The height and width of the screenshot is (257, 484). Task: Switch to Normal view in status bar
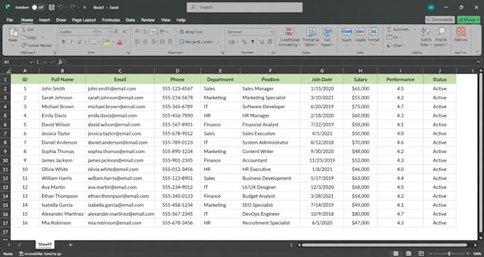coord(396,253)
